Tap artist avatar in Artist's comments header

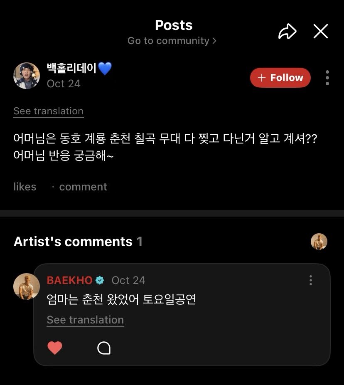click(319, 242)
